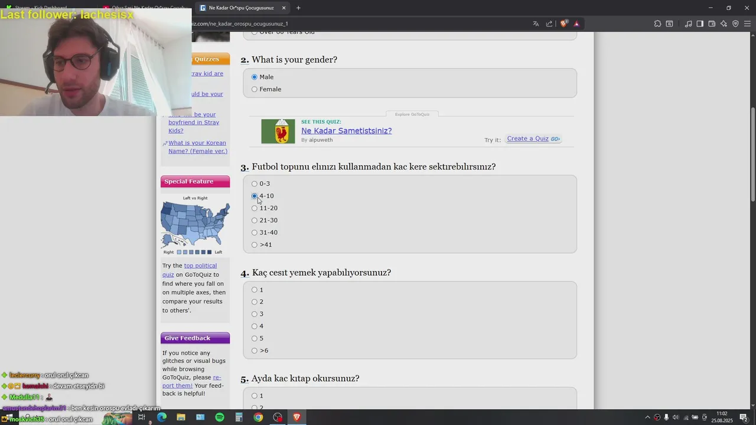Image resolution: width=756 pixels, height=425 pixels.
Task: Open Calculator from the taskbar
Action: [239, 417]
